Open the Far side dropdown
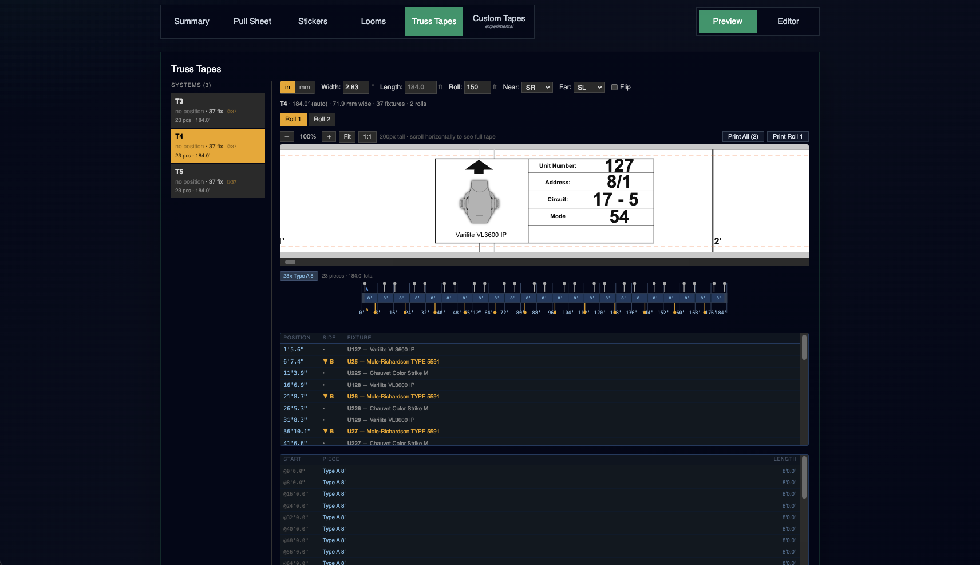Image resolution: width=980 pixels, height=565 pixels. 589,87
